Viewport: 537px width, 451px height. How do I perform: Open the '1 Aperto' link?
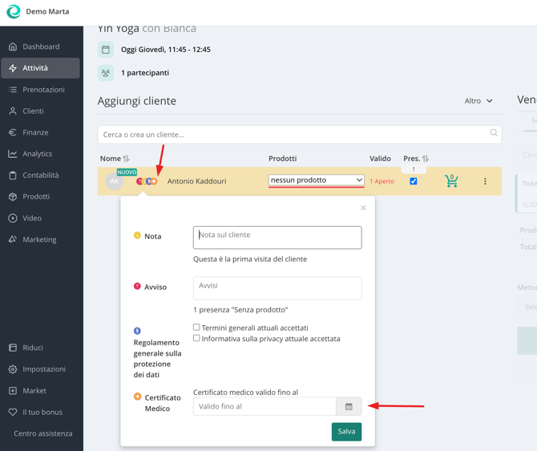tap(382, 181)
